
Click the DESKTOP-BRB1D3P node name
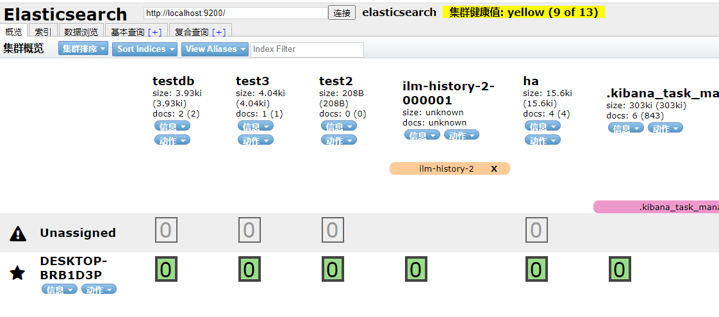pyautogui.click(x=73, y=268)
